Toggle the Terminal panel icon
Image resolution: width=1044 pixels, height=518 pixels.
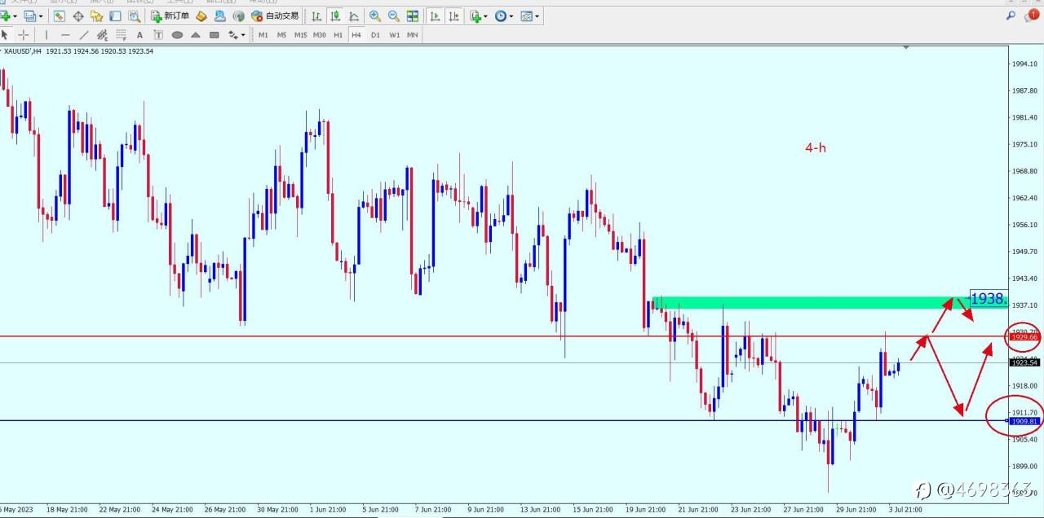coord(115,15)
